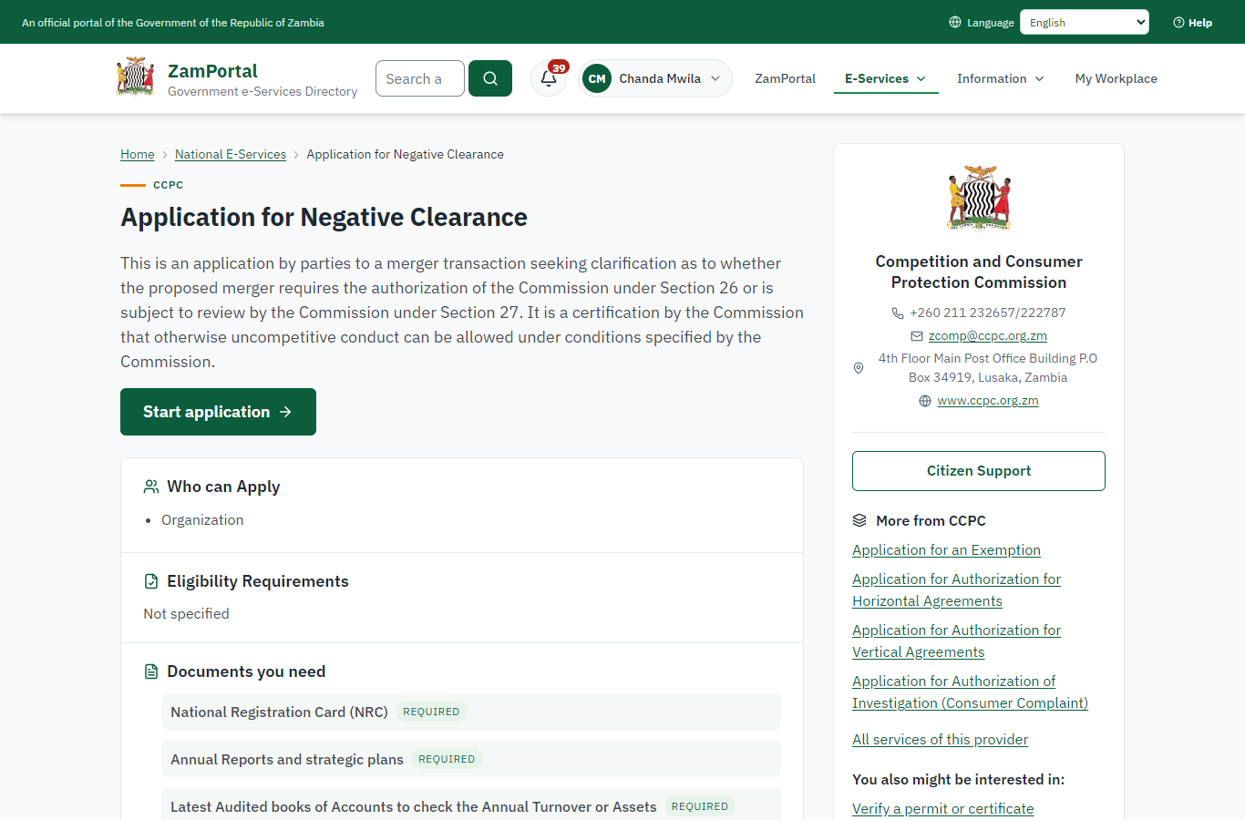The width and height of the screenshot is (1245, 820).
Task: Click the layers icon by More from CCPC
Action: pos(859,520)
